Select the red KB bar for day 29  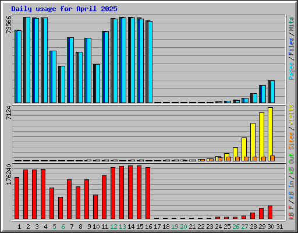click(261, 213)
